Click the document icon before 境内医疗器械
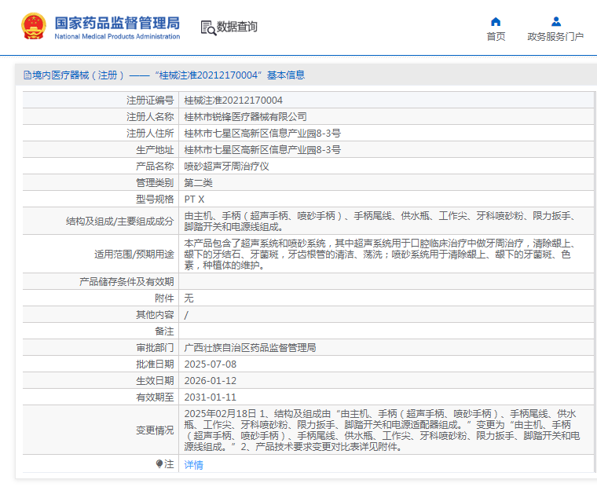Screen dimensions: 597x487 (x=27, y=75)
